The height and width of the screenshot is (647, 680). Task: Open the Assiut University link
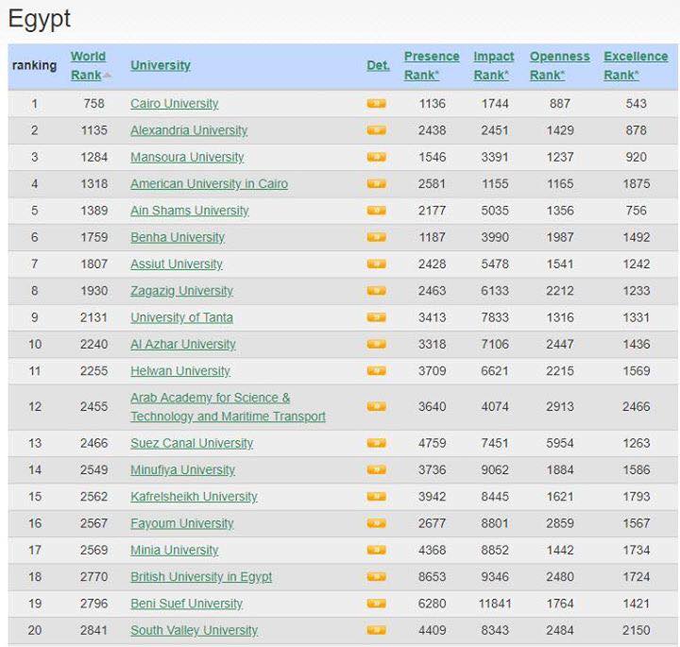177,264
